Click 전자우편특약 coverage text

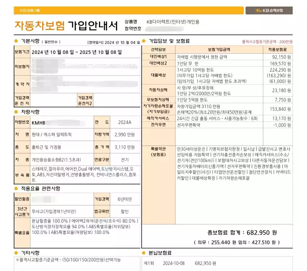(x=189, y=125)
